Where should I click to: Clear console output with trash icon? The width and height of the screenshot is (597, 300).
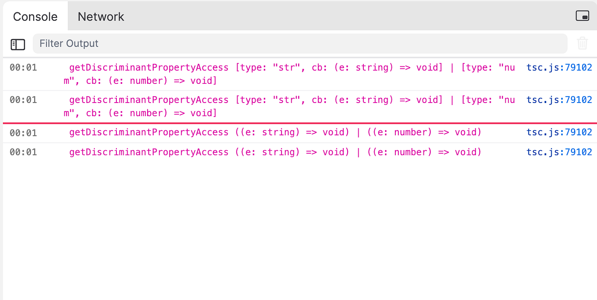pyautogui.click(x=582, y=43)
